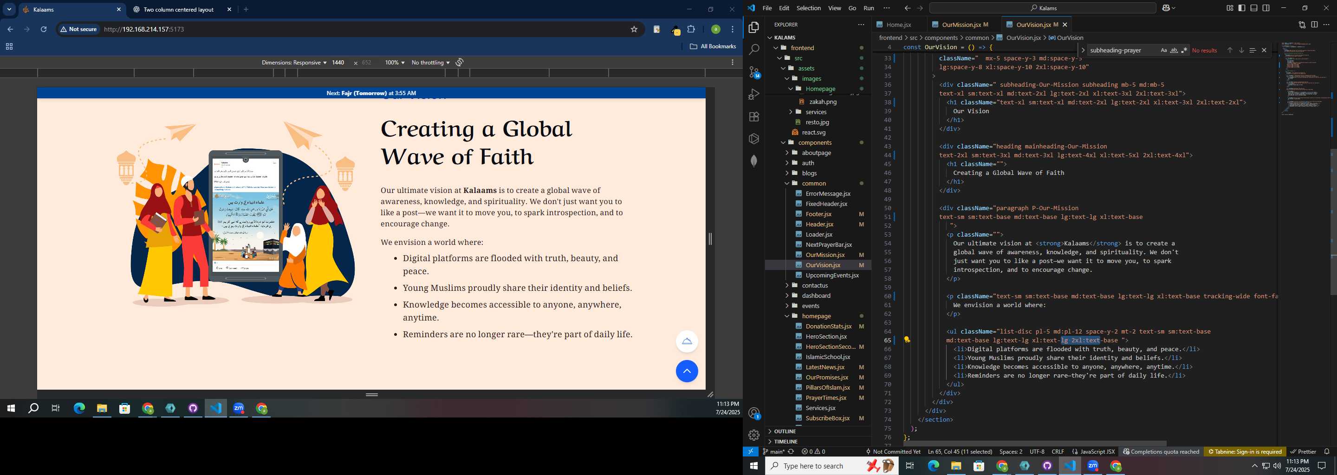Click the remote window icon in status bar
The image size is (1337, 475).
tap(751, 452)
